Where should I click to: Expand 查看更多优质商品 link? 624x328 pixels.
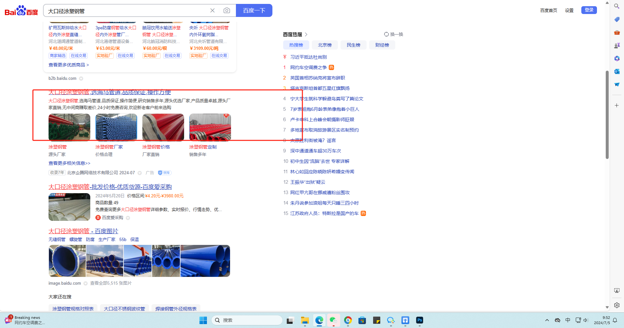69,65
